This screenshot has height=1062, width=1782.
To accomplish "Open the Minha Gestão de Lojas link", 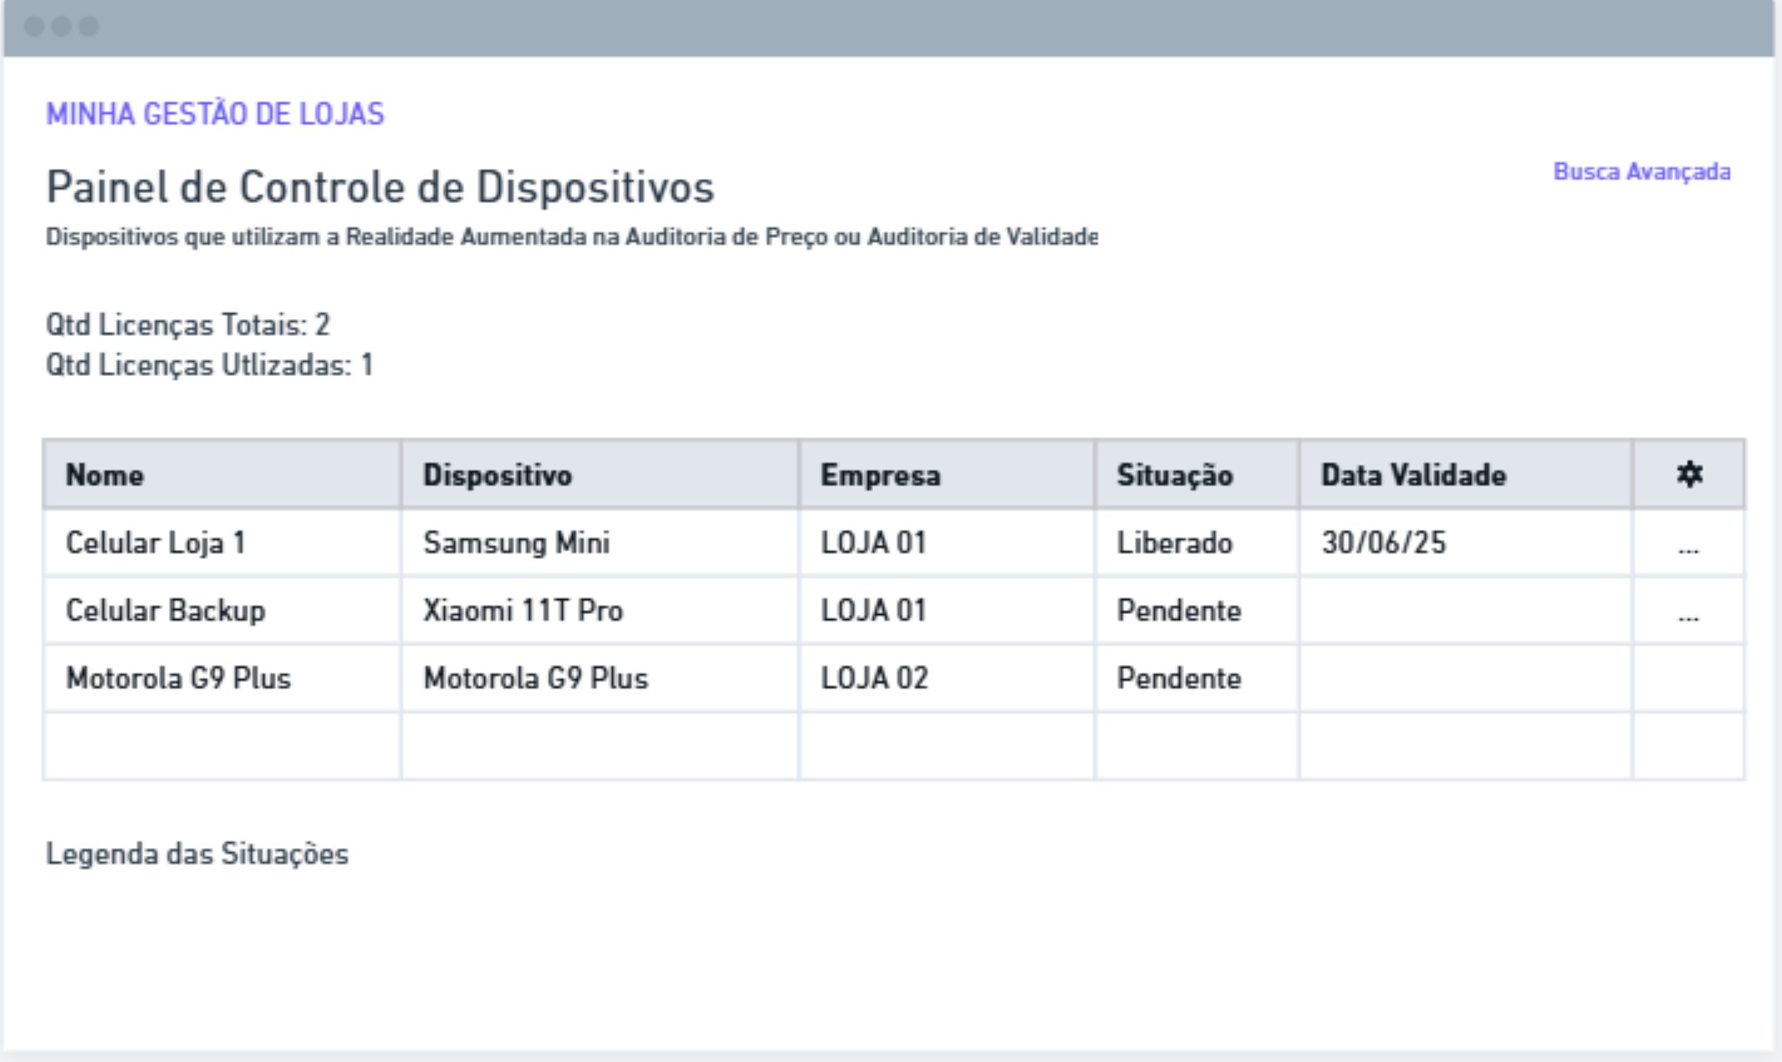I will [x=215, y=114].
